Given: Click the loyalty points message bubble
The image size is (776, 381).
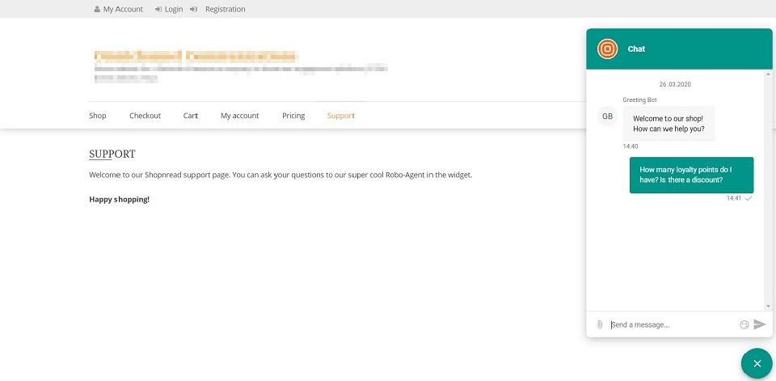Looking at the screenshot, I should click(x=691, y=175).
